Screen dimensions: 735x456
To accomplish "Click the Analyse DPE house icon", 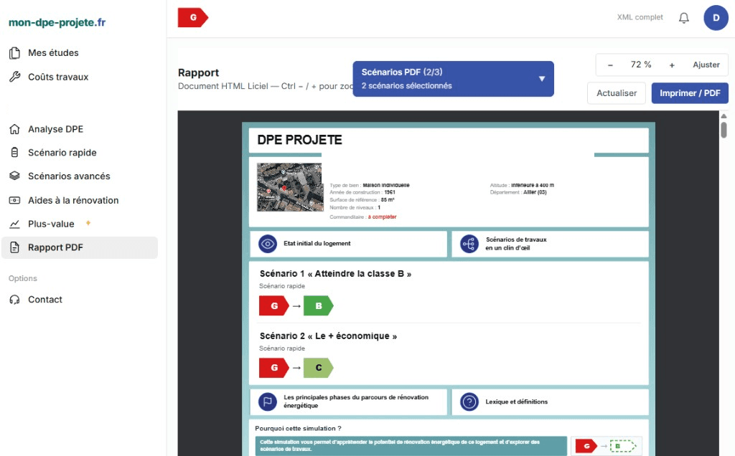I will pos(14,129).
